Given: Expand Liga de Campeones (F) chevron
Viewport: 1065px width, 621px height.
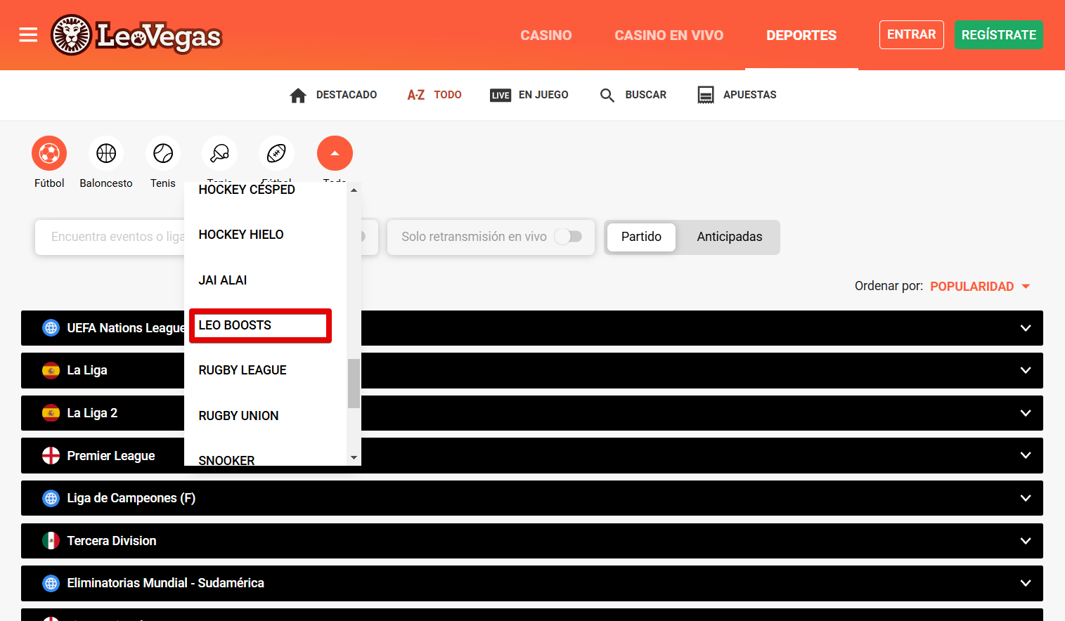Looking at the screenshot, I should coord(1026,498).
